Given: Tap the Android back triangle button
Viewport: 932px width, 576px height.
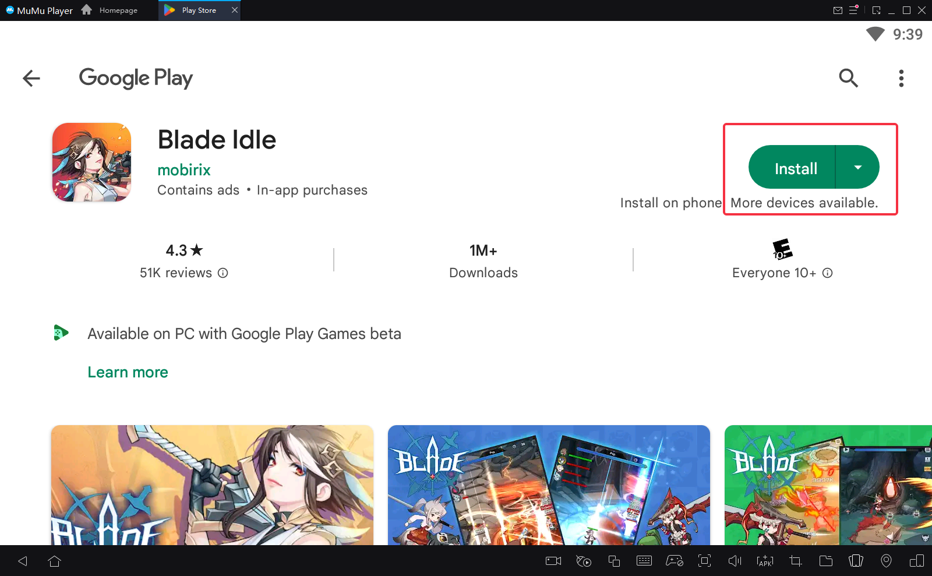Looking at the screenshot, I should coord(23,561).
